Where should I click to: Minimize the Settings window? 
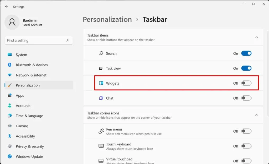click(x=243, y=4)
